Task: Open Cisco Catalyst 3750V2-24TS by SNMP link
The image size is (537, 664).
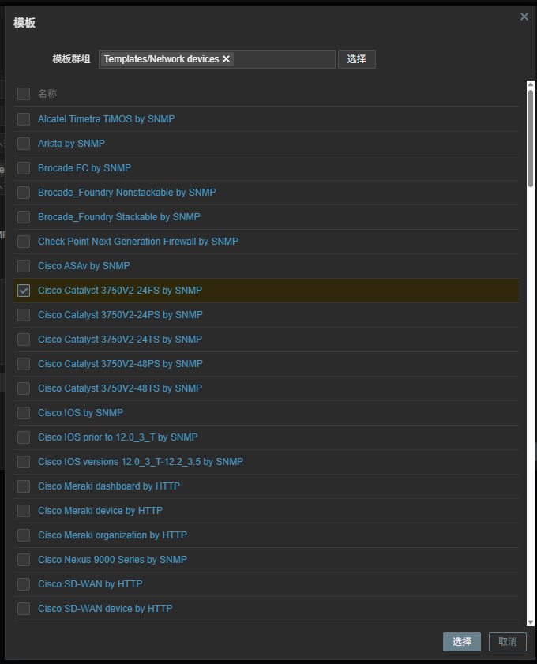Action: (x=120, y=340)
